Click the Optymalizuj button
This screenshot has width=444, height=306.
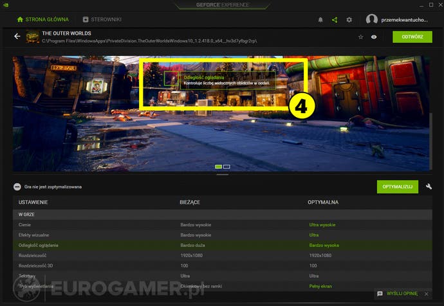[x=397, y=186]
